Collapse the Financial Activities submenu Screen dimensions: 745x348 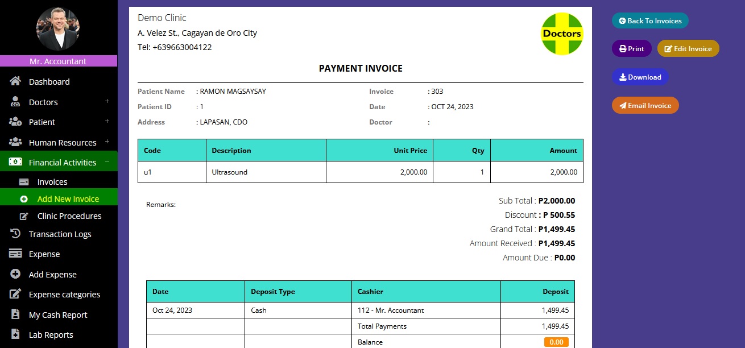[x=107, y=161]
